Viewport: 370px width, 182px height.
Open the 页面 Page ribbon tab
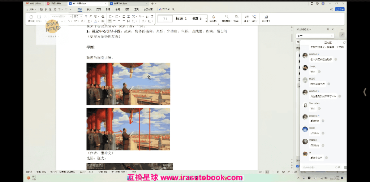(99, 9)
